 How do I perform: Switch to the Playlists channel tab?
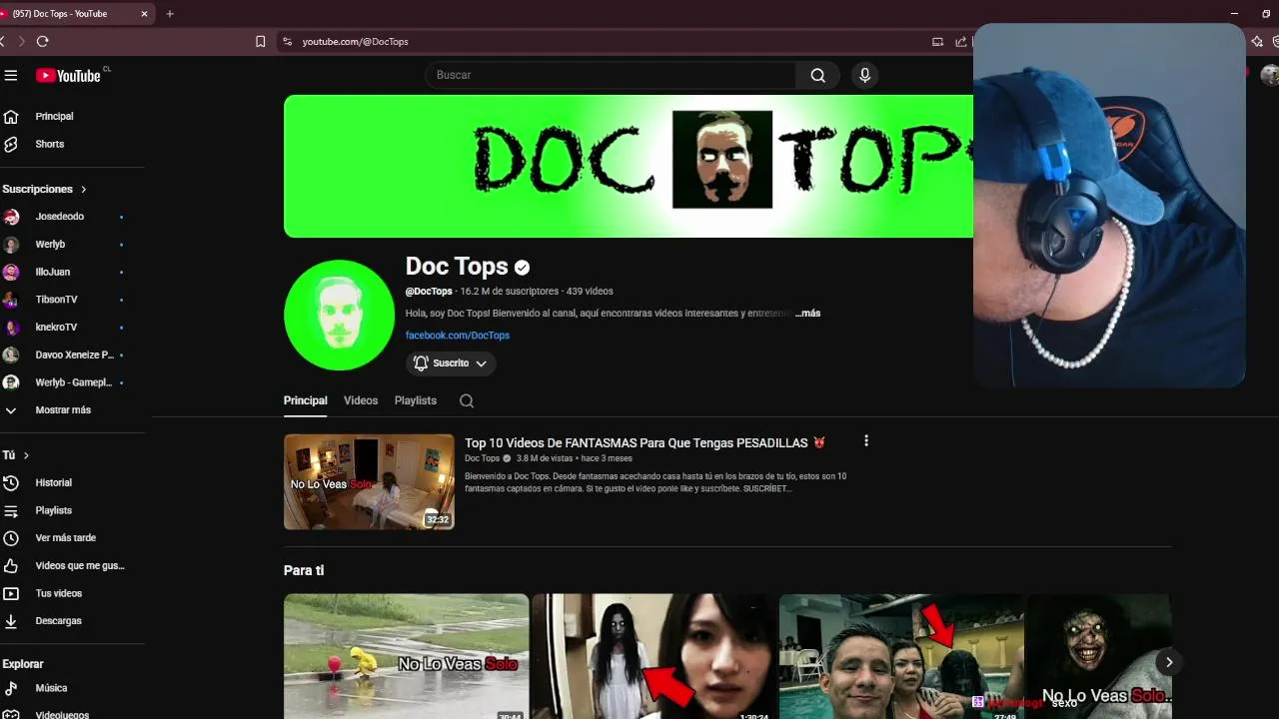click(416, 400)
